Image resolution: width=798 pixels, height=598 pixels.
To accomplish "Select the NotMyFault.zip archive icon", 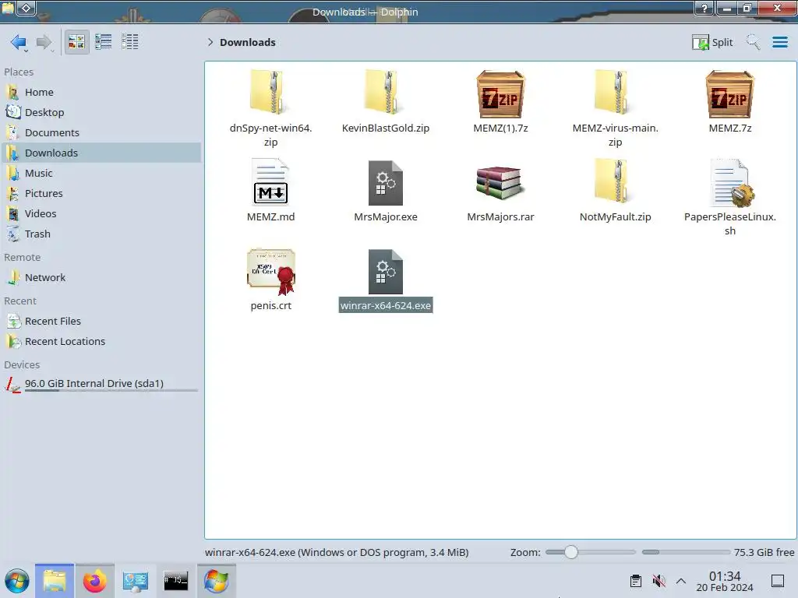I will tap(615, 181).
